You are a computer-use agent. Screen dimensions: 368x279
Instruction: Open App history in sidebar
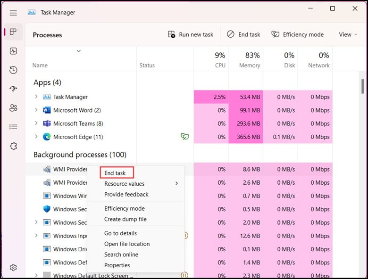point(13,70)
